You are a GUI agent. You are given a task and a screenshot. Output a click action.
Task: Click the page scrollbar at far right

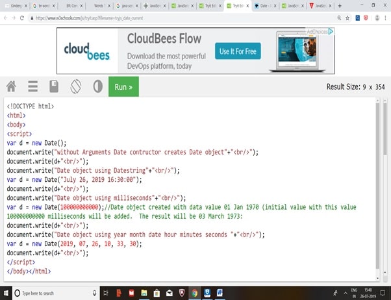(385, 129)
